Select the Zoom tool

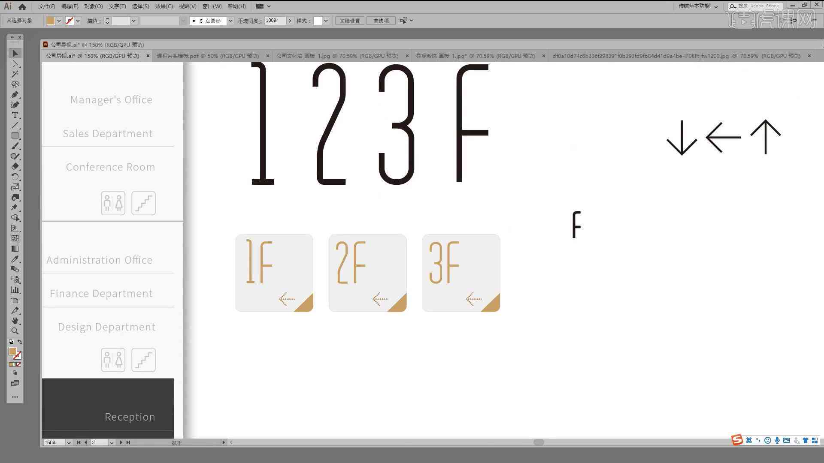pos(15,331)
